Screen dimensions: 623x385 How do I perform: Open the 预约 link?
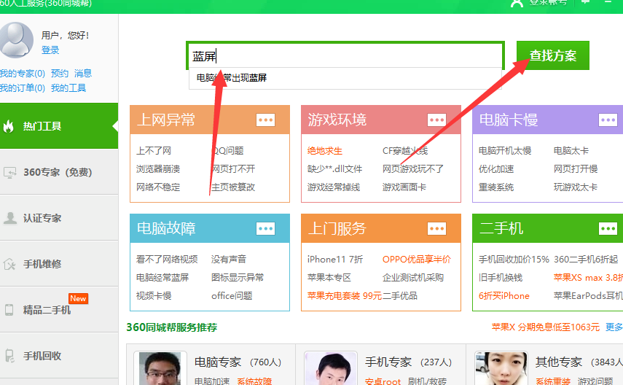click(x=60, y=74)
